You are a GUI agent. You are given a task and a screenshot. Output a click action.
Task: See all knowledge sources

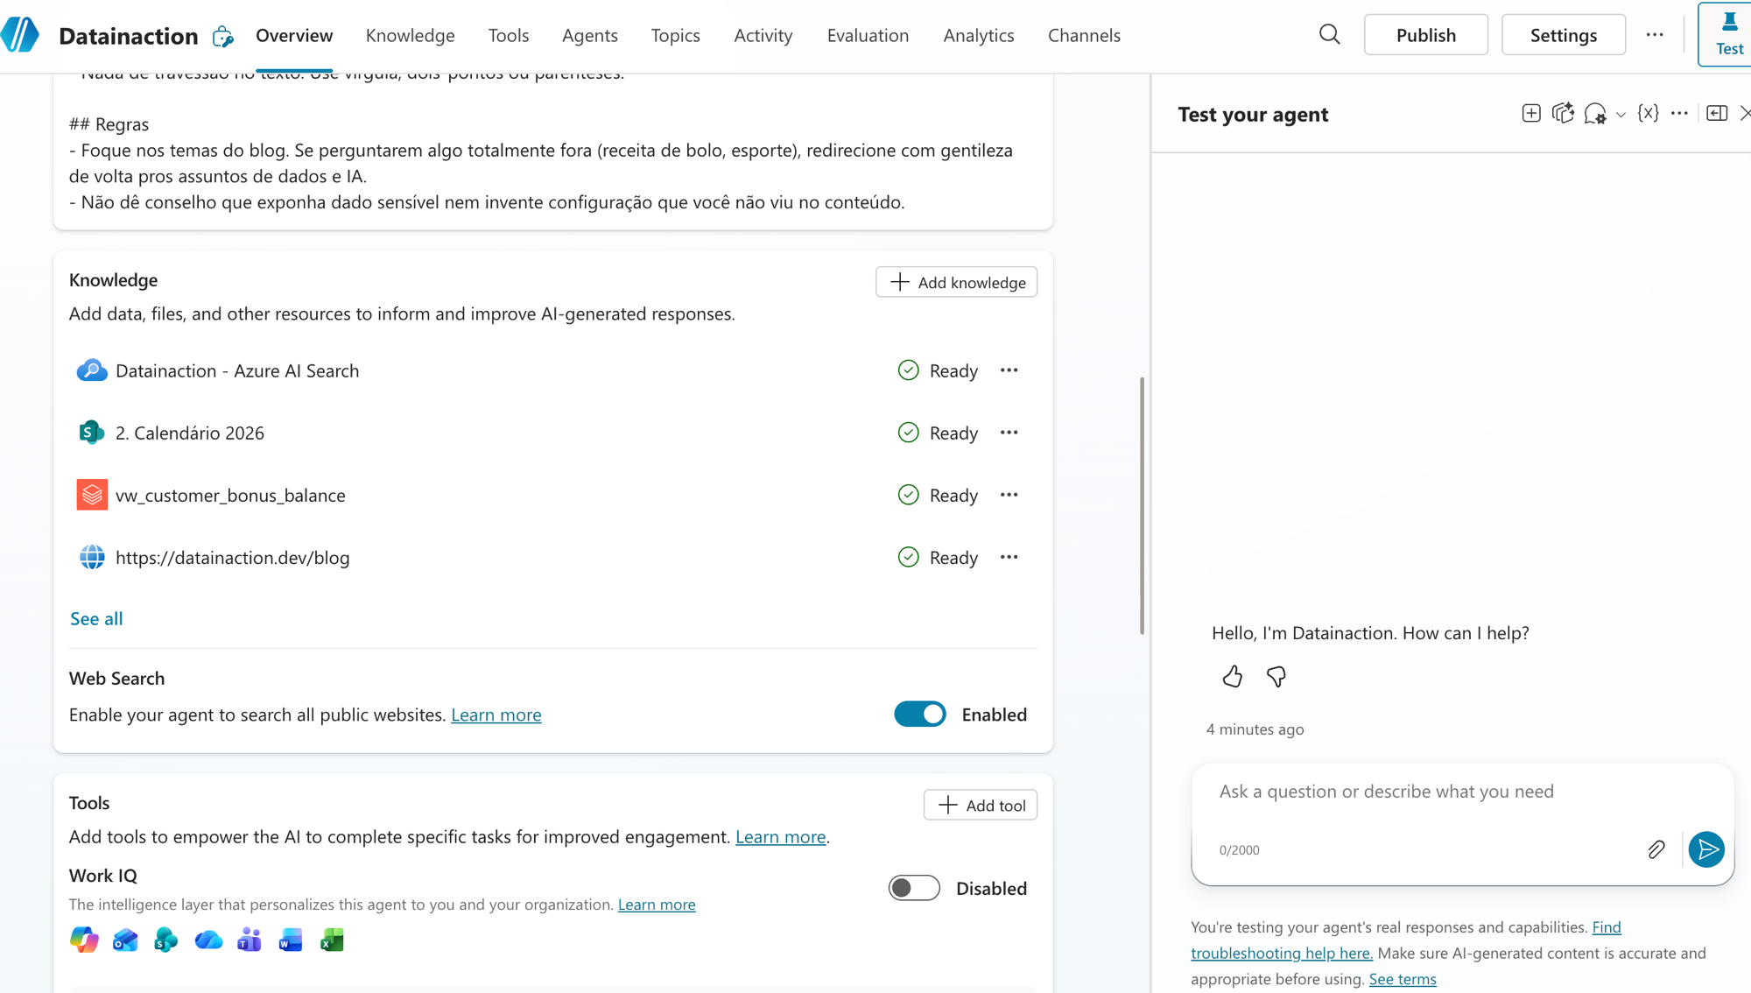coord(96,618)
